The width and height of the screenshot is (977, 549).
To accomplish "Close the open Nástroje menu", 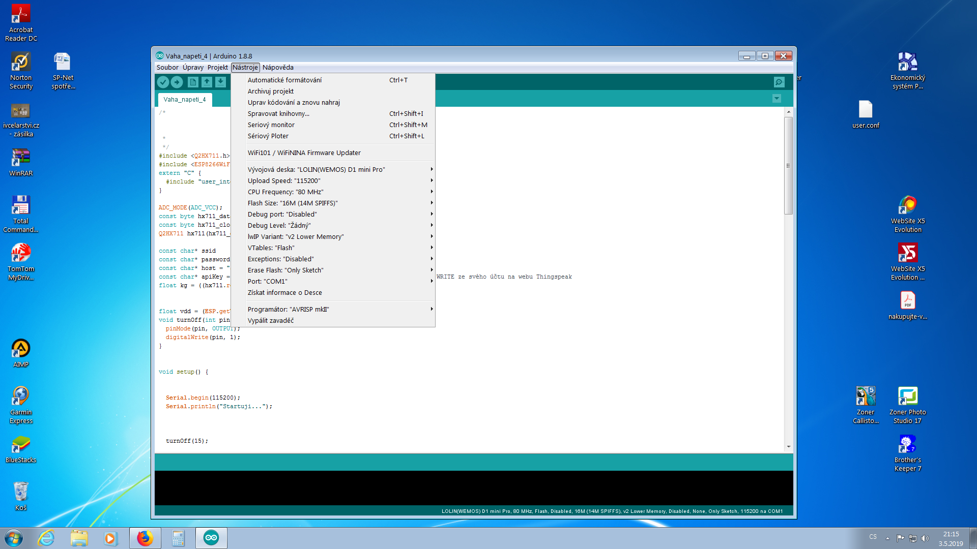I will [245, 68].
